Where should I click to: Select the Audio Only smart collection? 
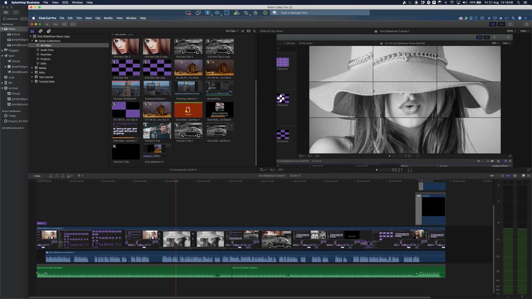[x=47, y=50]
